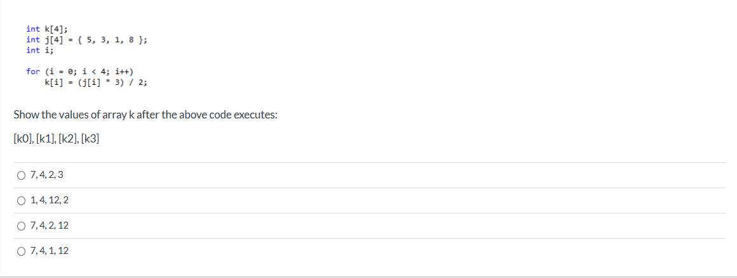Click the [k3] placeholder text

(90, 139)
